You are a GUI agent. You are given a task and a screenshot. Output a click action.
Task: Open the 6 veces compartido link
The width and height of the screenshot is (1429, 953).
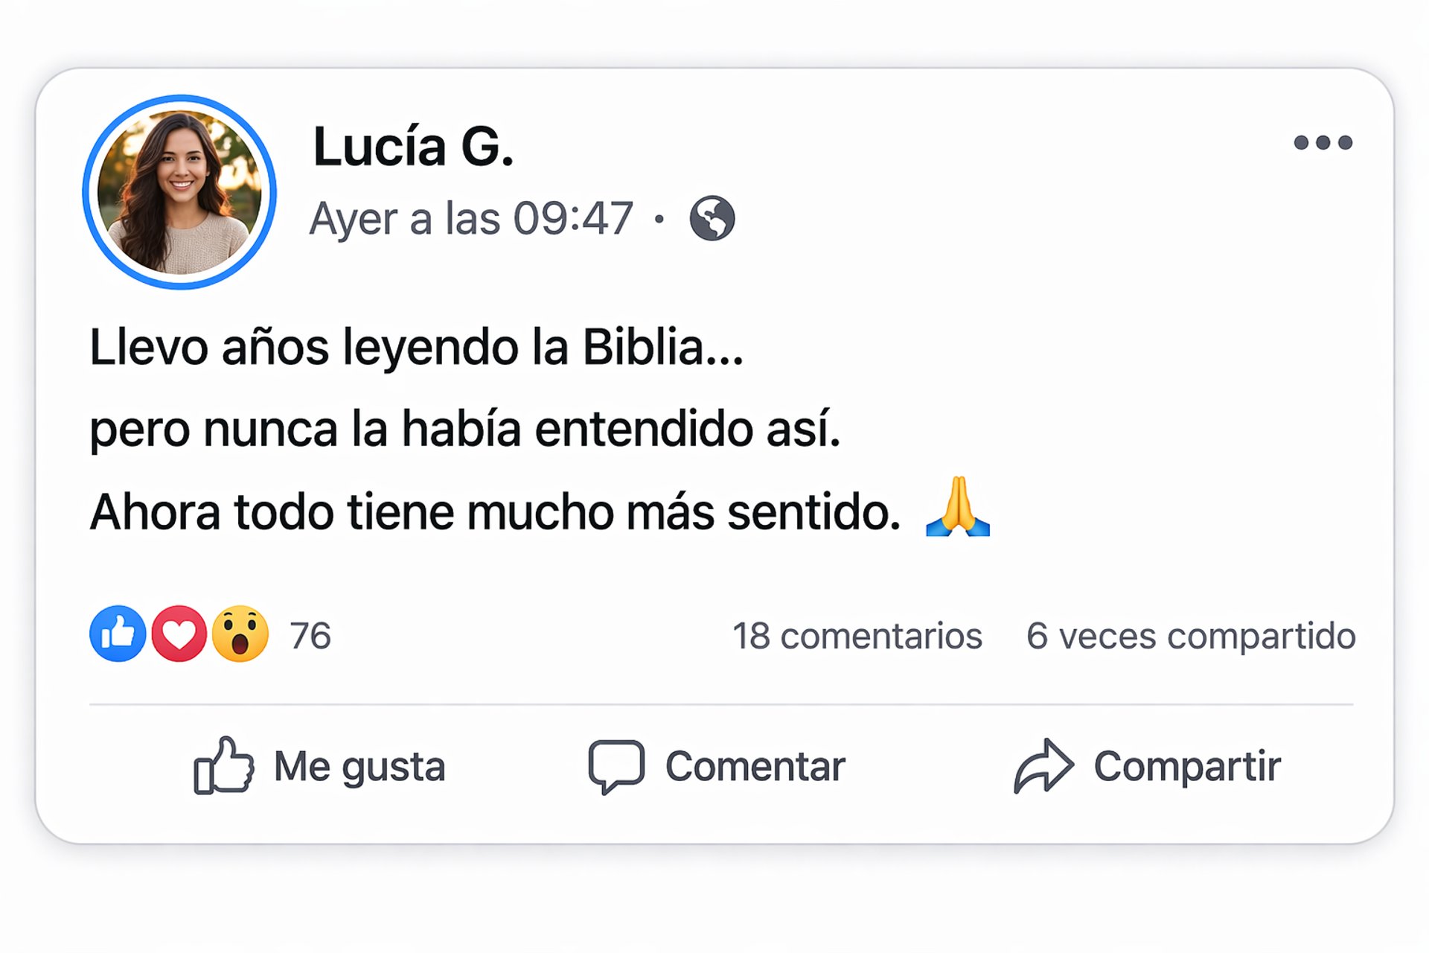click(x=1191, y=636)
